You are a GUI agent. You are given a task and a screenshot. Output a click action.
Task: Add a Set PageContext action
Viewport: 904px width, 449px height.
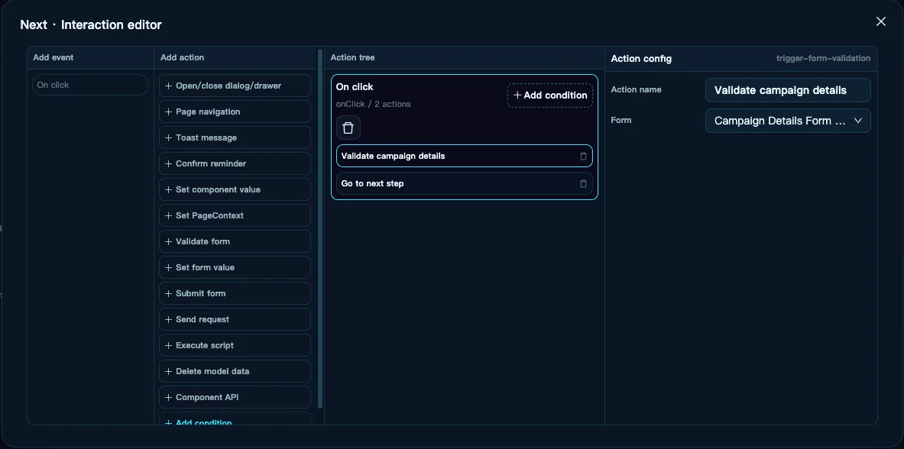click(235, 215)
